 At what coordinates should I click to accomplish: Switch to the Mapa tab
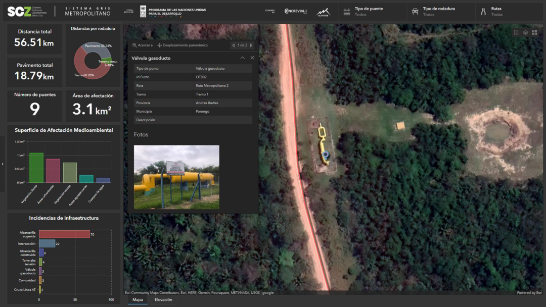coord(138,300)
